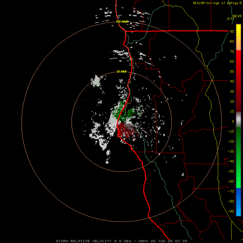
Task: Click the 80 value on the velocity scale
Action: [232, 42]
